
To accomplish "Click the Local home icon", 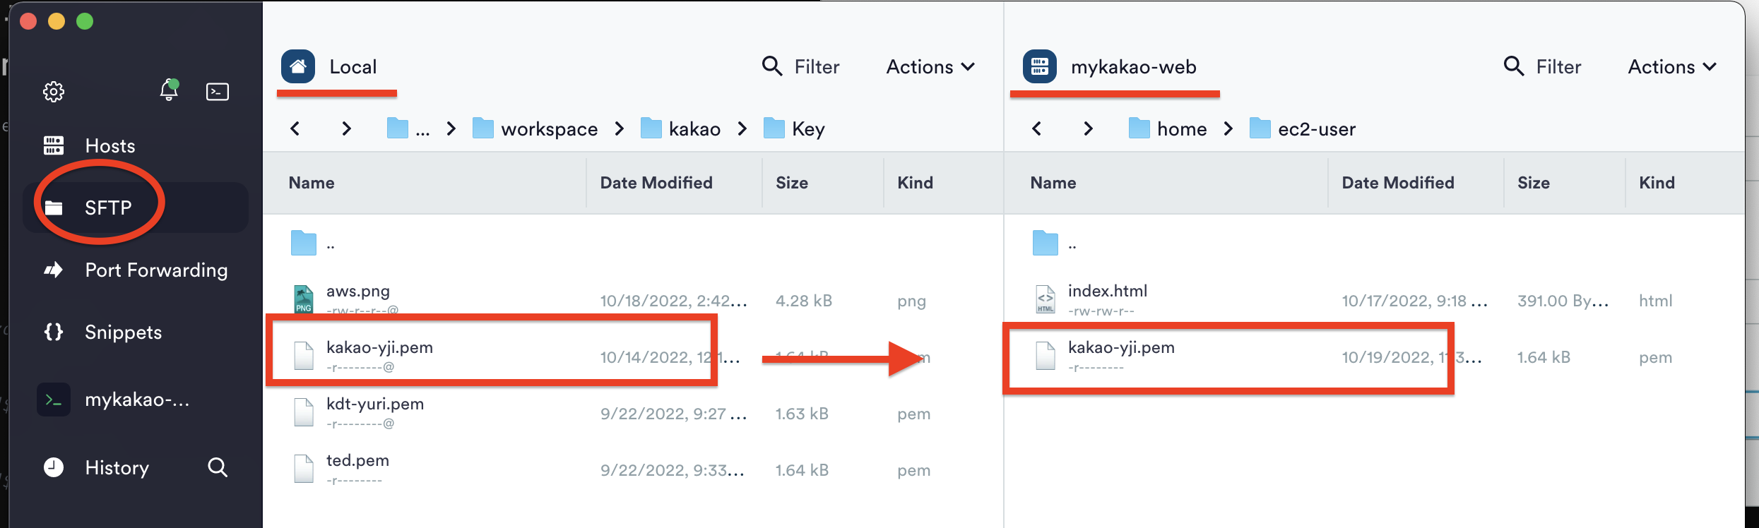I will [x=298, y=66].
